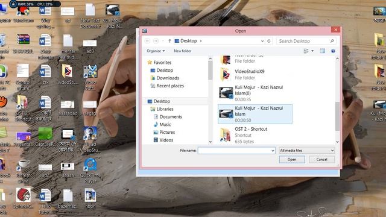The image size is (386, 217).
Task: Open the All media files type dropdown
Action: point(307,150)
